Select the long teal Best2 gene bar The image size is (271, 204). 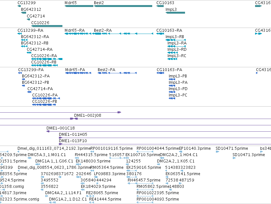tap(123, 6)
